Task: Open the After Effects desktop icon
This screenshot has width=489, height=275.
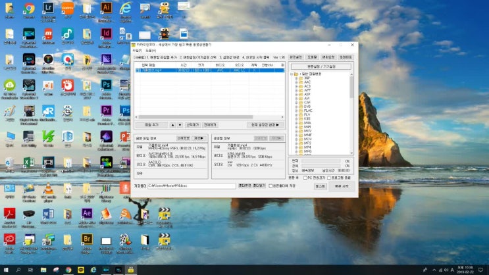Action: click(x=87, y=213)
